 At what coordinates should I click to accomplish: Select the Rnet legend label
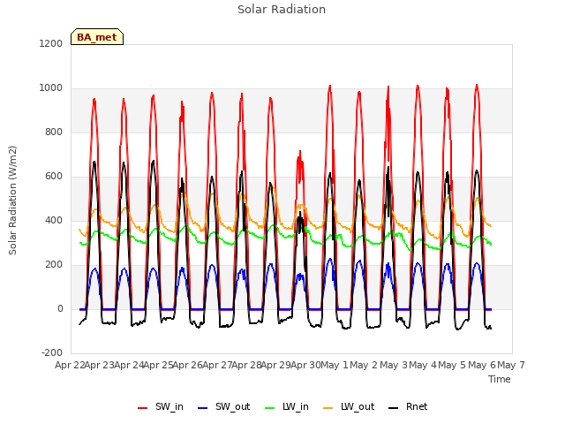point(417,406)
